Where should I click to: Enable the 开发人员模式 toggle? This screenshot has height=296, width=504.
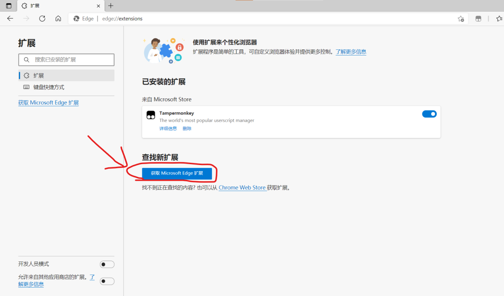[x=107, y=264]
